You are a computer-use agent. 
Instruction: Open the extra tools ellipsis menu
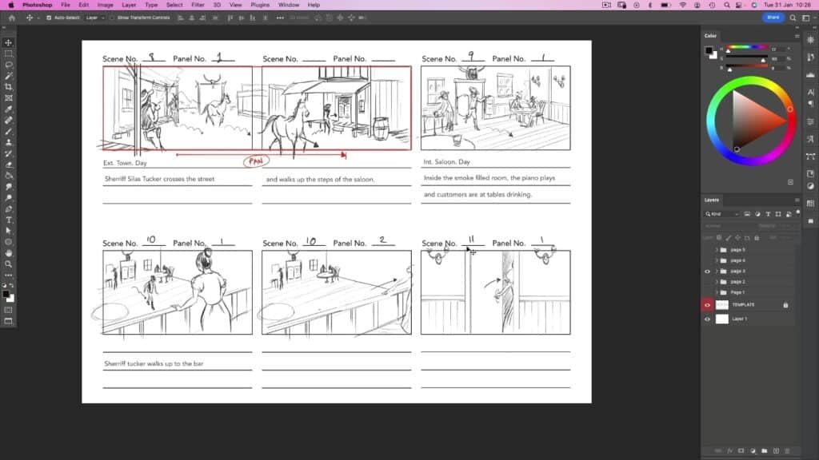pyautogui.click(x=8, y=276)
